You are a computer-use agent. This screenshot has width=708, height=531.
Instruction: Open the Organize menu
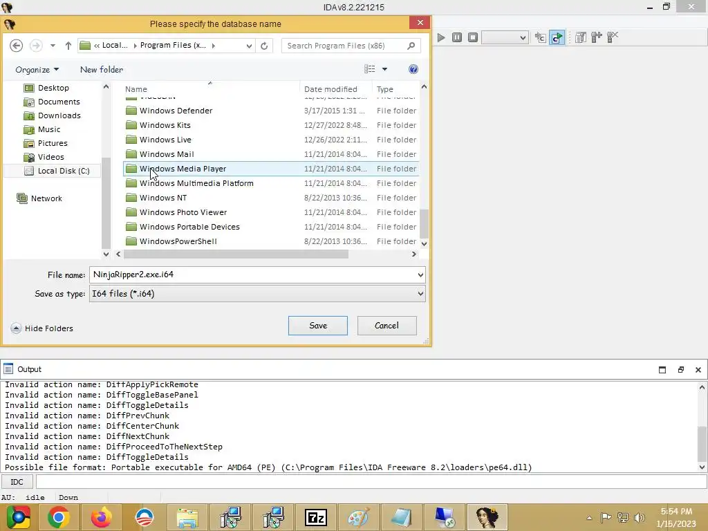pos(37,70)
